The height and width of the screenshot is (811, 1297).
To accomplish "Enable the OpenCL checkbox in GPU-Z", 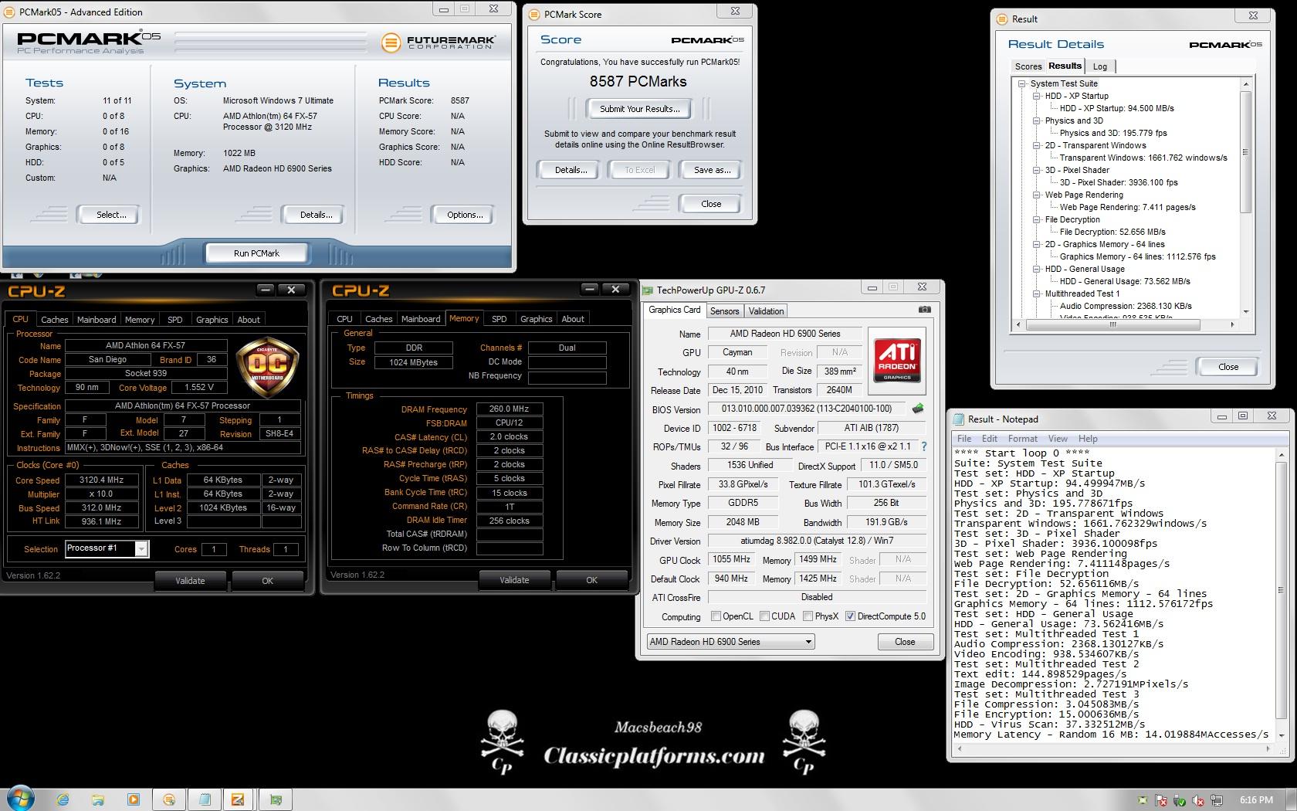I will coord(716,616).
